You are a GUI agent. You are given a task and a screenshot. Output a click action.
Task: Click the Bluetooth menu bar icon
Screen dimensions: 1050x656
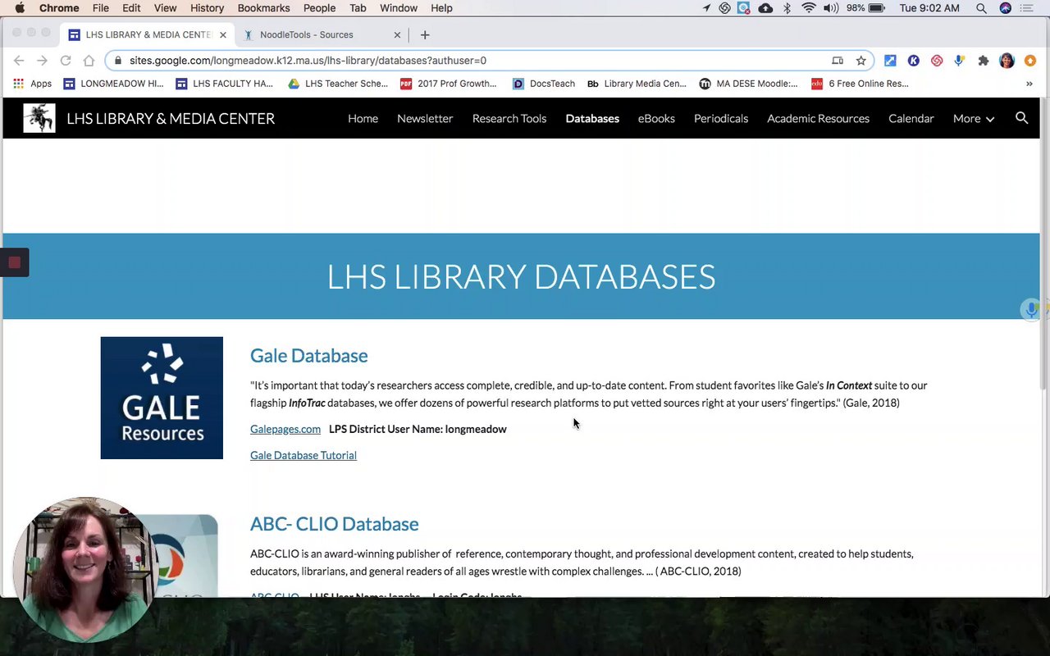pos(787,8)
